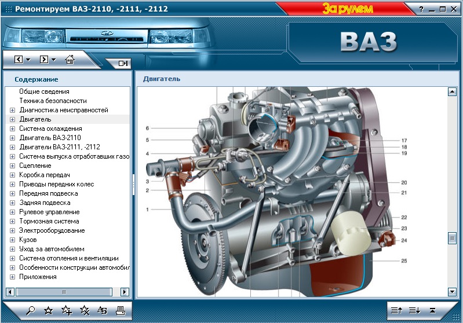
Task: Expand the Система охлаждения node
Action: click(x=12, y=129)
